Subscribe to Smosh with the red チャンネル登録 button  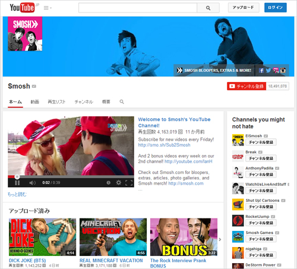click(247, 86)
